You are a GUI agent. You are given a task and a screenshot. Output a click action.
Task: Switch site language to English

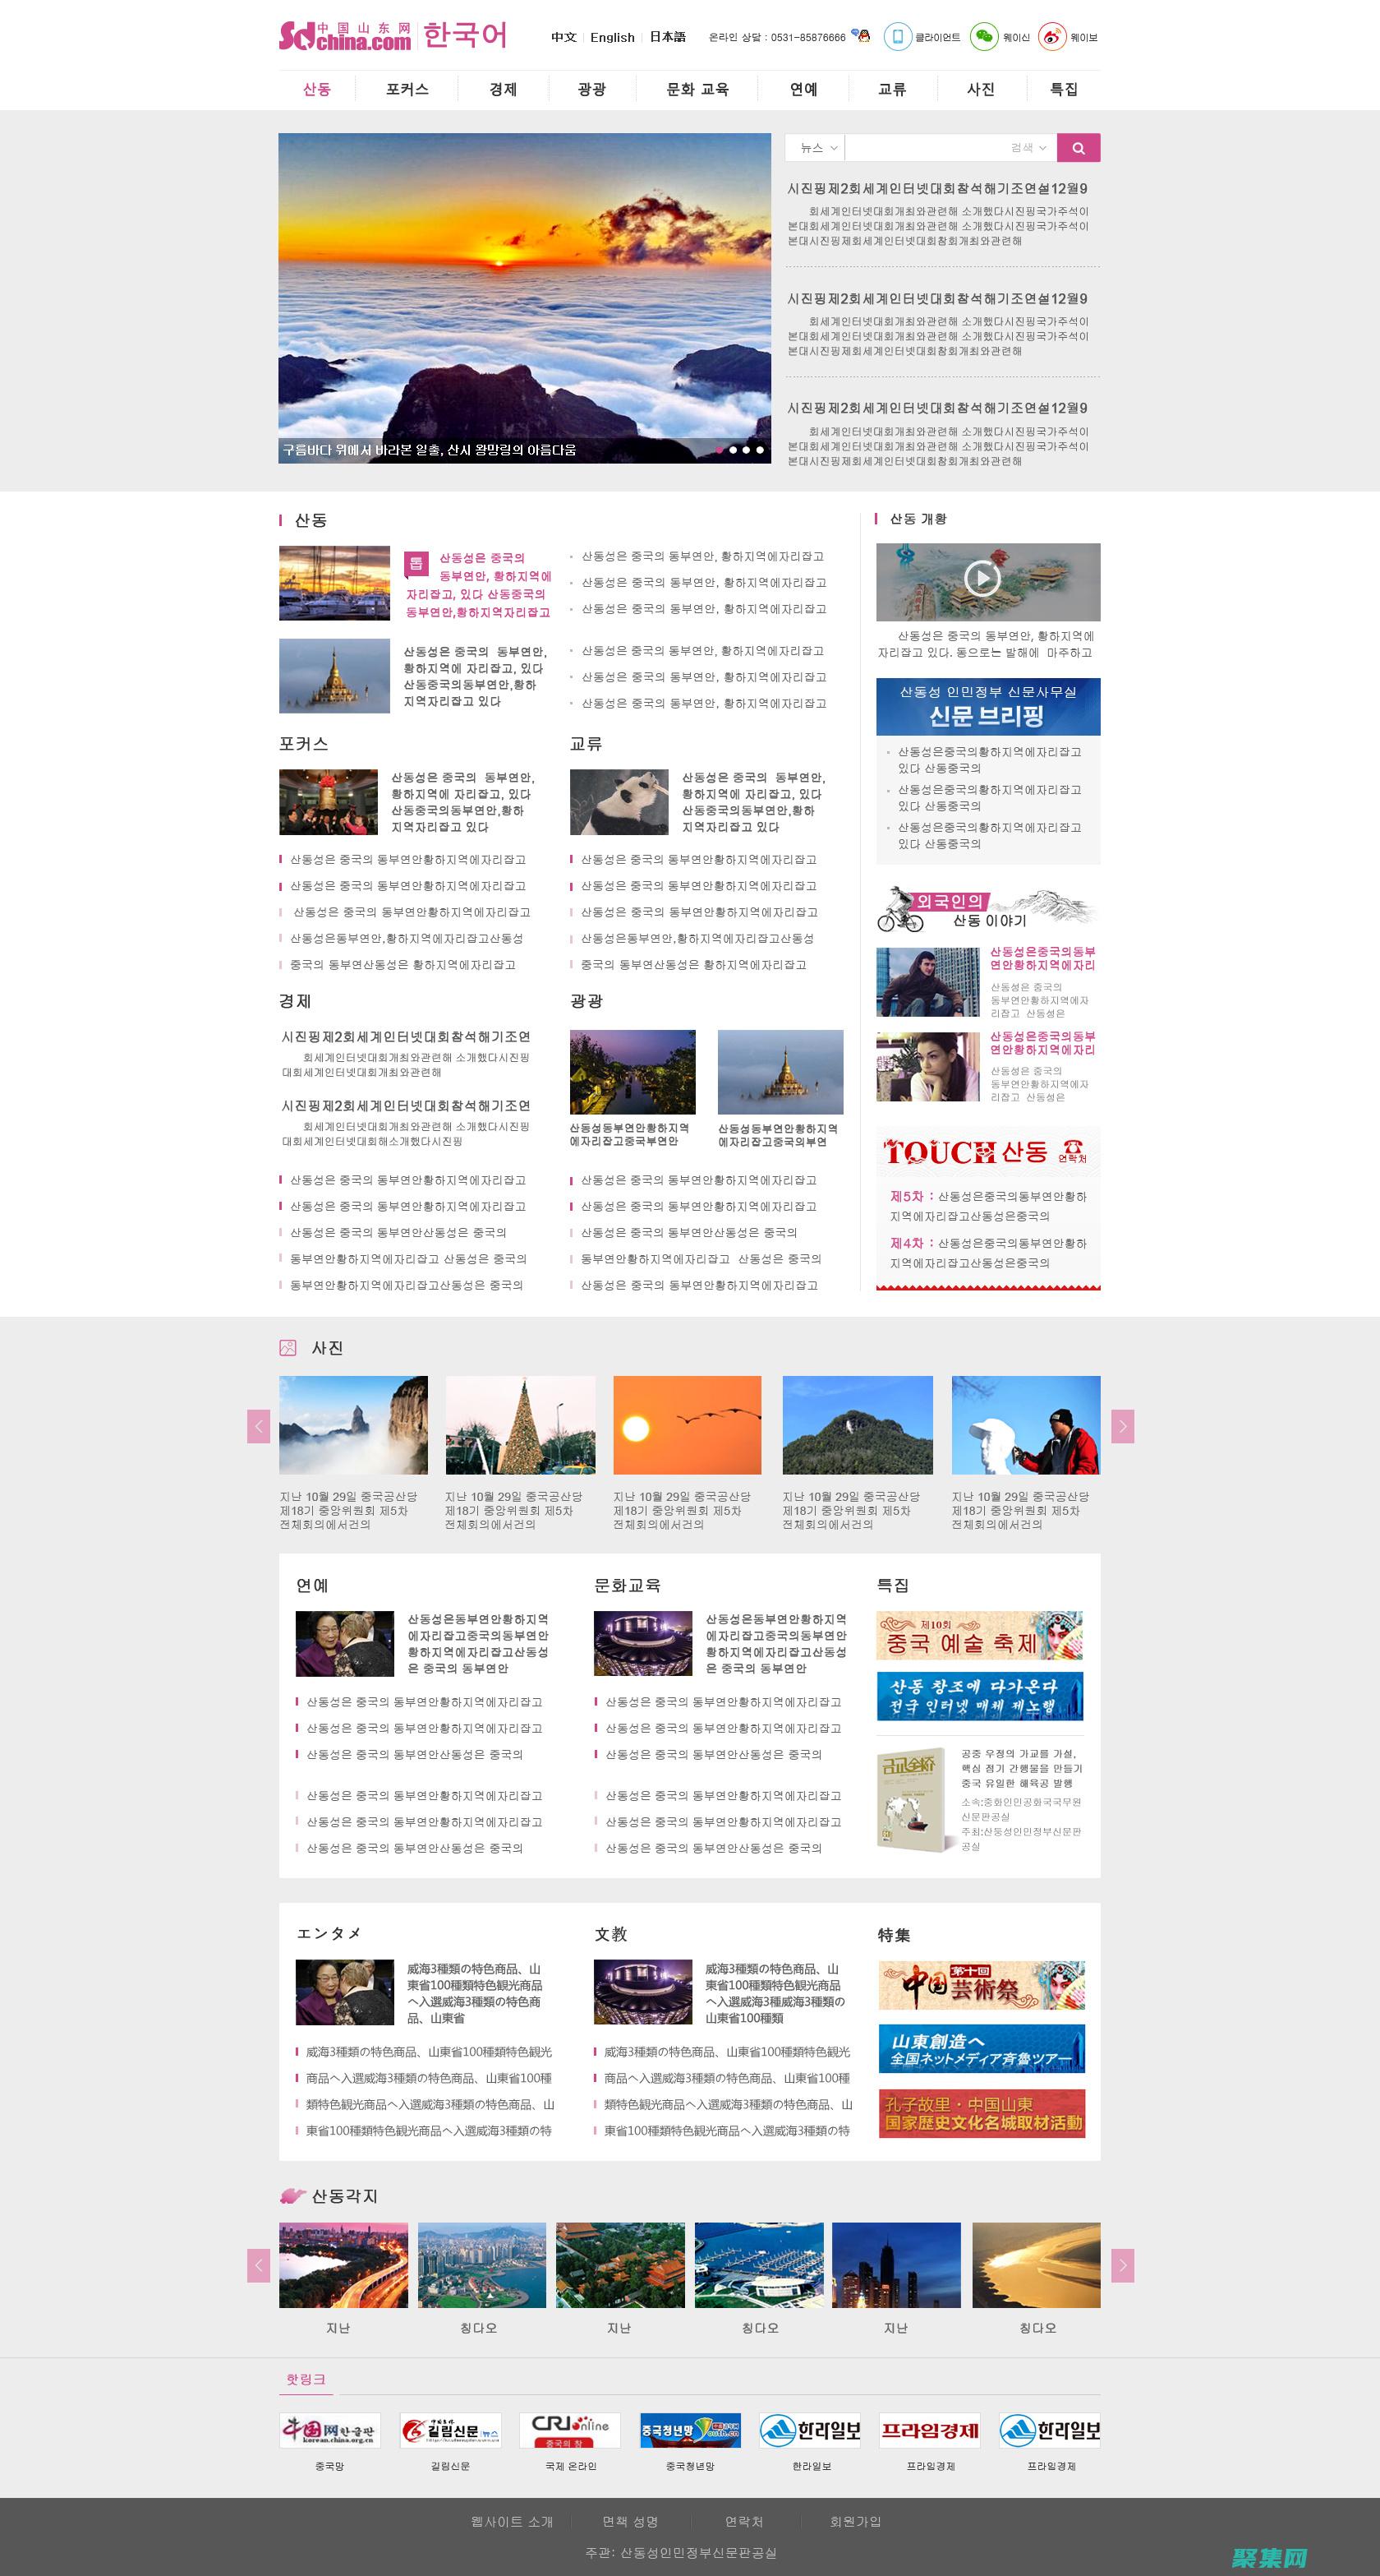point(613,37)
